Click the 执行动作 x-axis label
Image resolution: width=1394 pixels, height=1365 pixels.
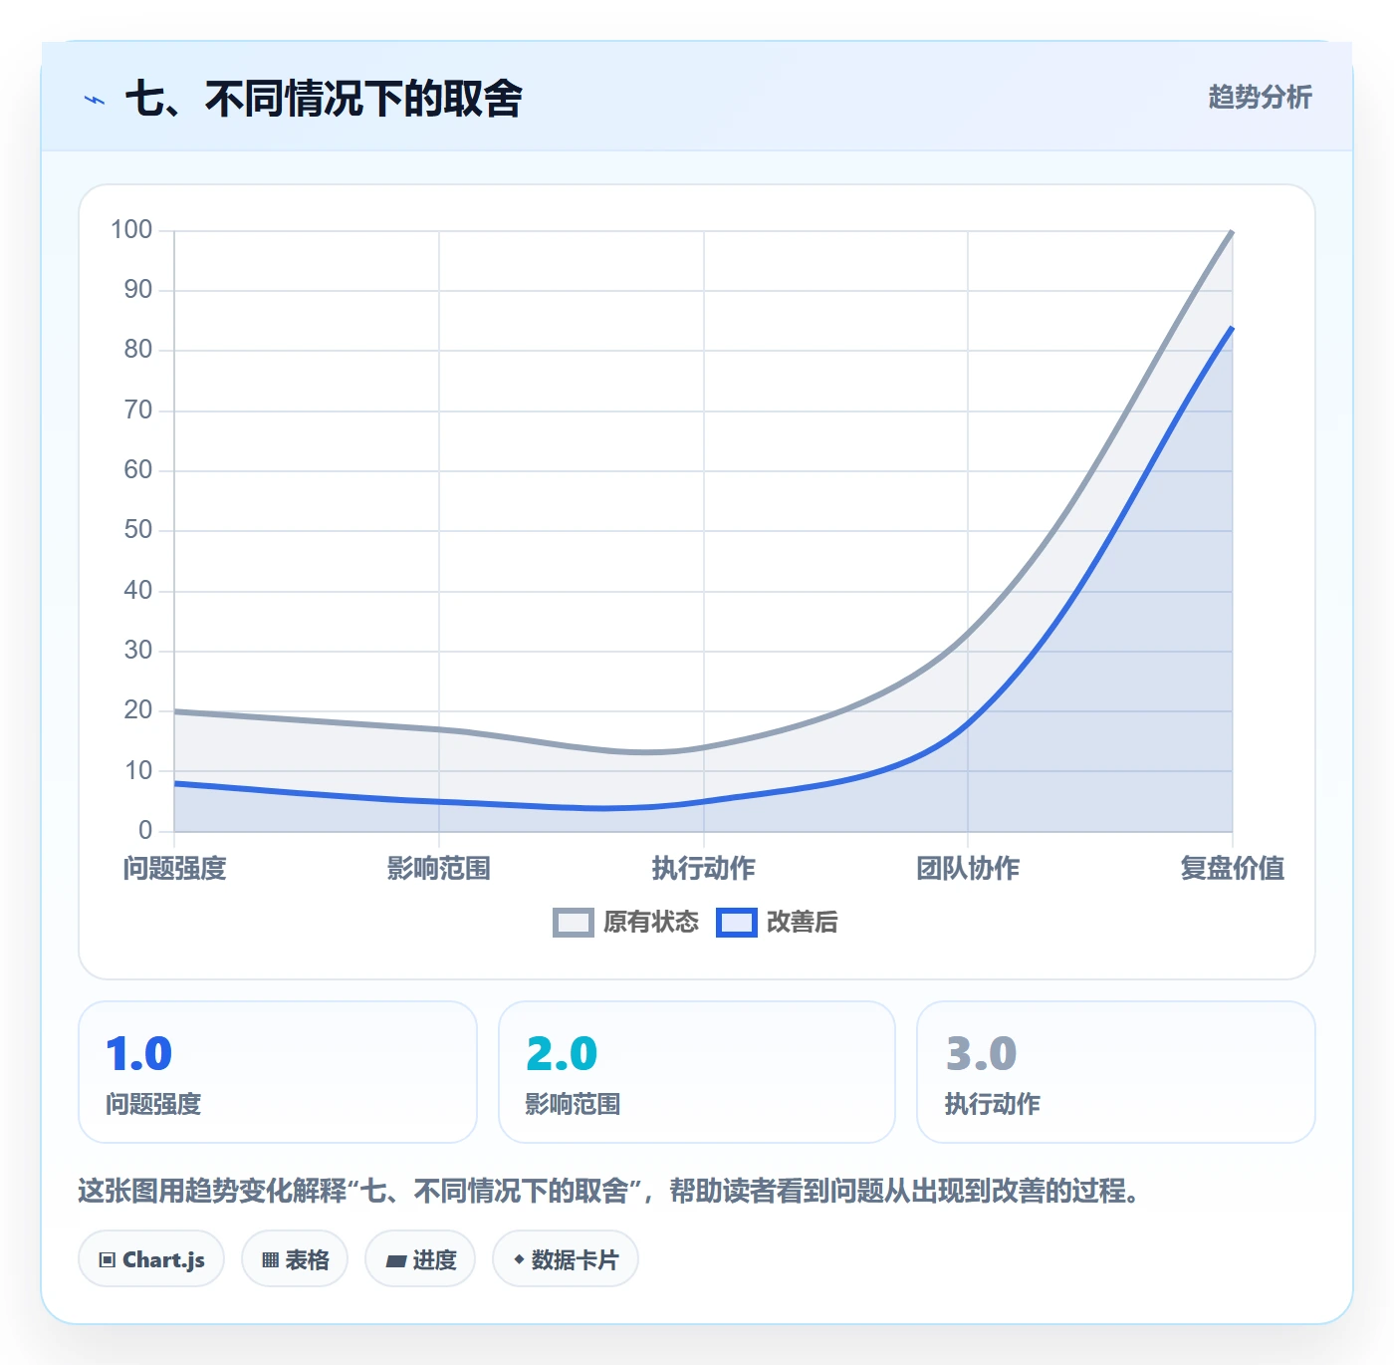[x=704, y=868]
